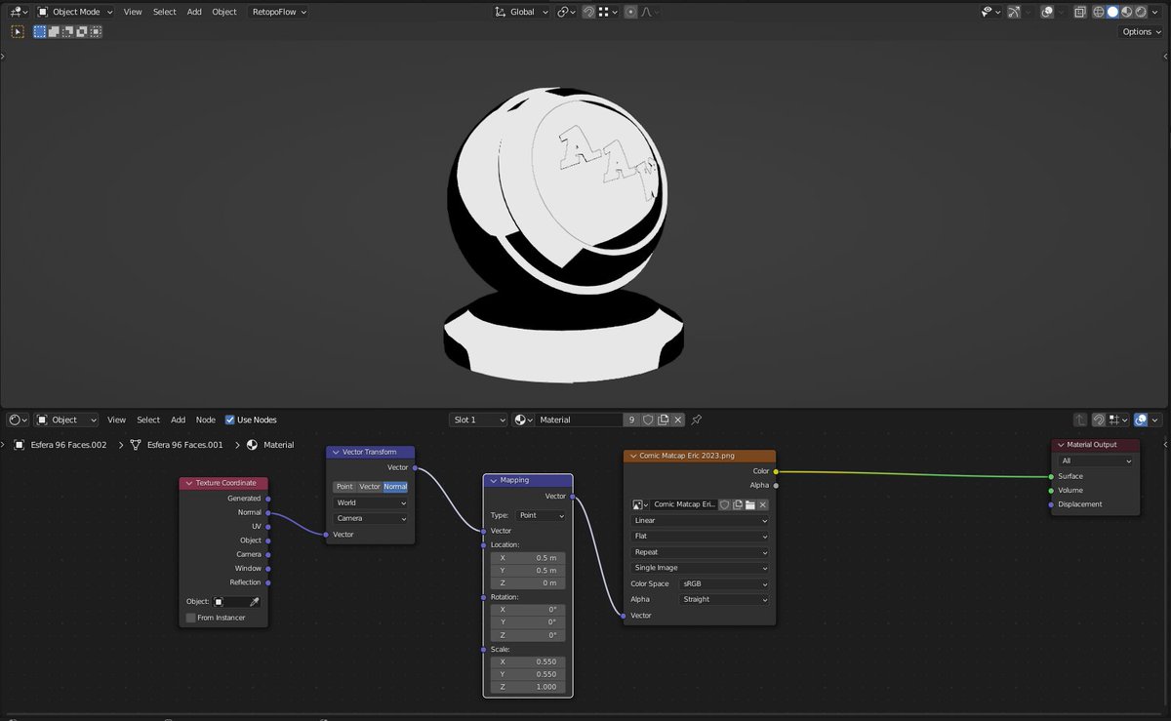Choose the extend selection mode icon
Image resolution: width=1171 pixels, height=721 pixels.
[x=54, y=31]
